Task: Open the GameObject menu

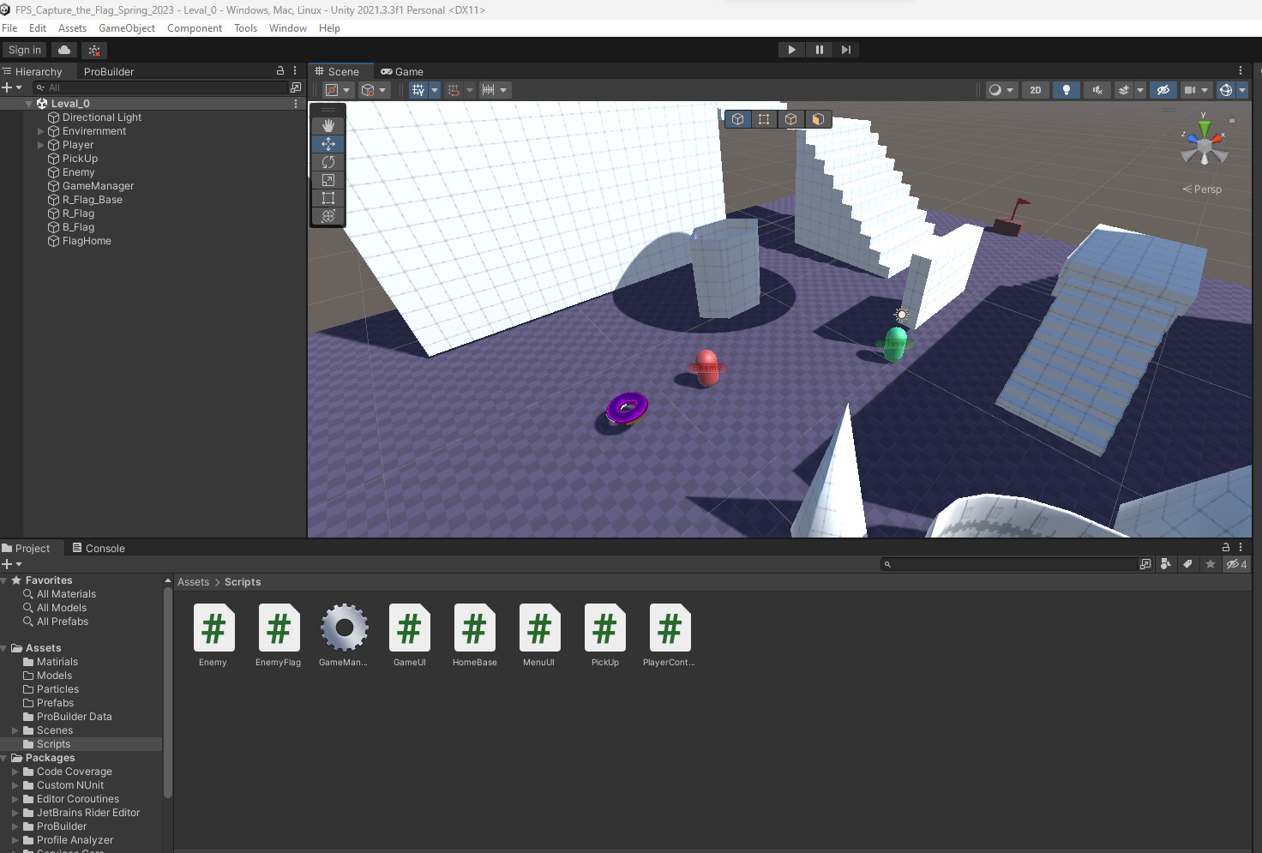Action: (127, 28)
